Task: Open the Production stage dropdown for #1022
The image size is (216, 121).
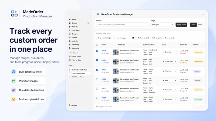Action: (169, 90)
